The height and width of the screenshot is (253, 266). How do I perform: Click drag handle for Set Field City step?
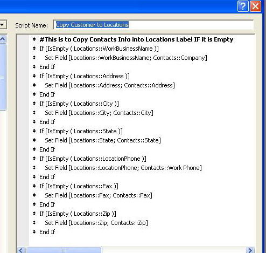coord(34,113)
